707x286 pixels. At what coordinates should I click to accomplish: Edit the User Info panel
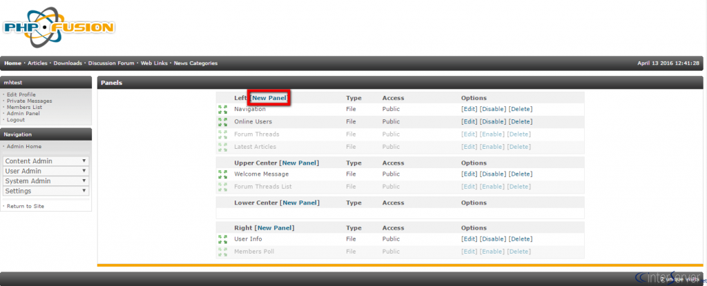click(469, 238)
